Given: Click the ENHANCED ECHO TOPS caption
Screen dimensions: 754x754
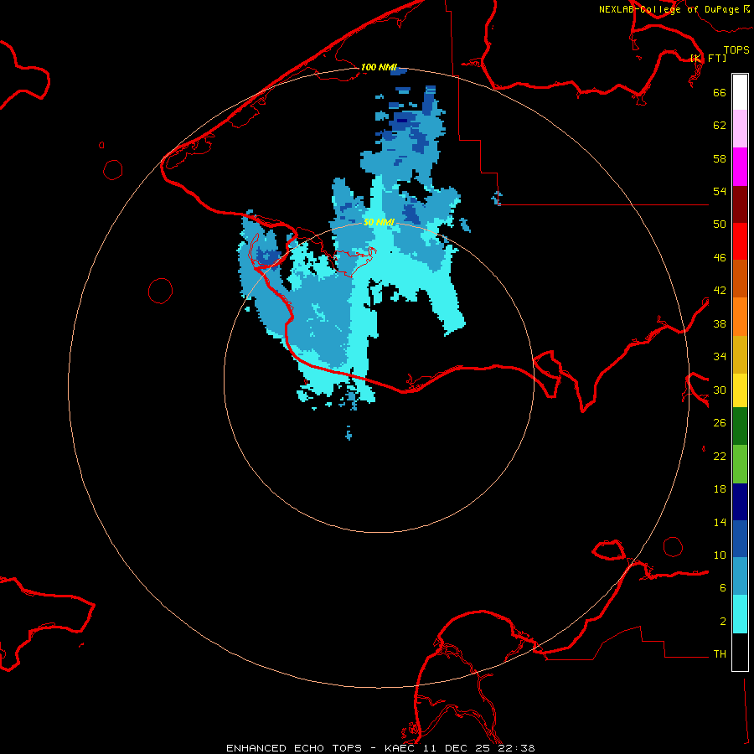Looking at the screenshot, I should pyautogui.click(x=294, y=748).
